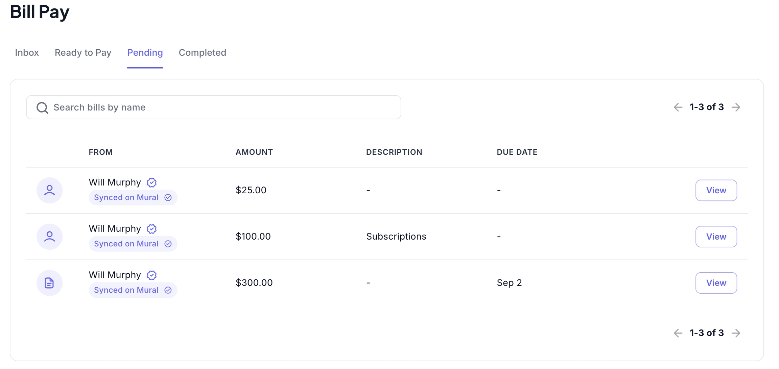The image size is (779, 369).
Task: View the $300.00 bill due Sep 2
Action: (716, 283)
